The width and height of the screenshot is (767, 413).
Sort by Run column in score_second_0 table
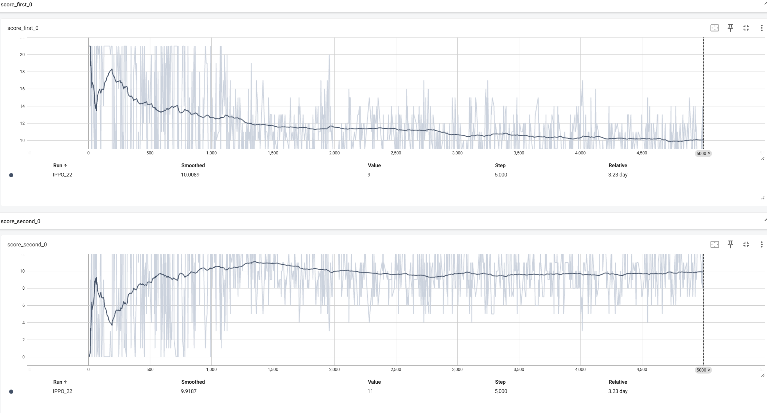coord(60,382)
